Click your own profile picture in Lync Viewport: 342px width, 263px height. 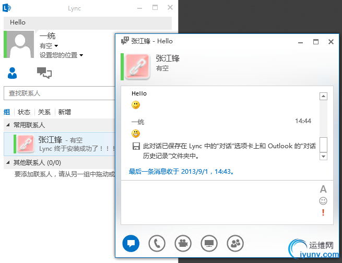pos(20,44)
